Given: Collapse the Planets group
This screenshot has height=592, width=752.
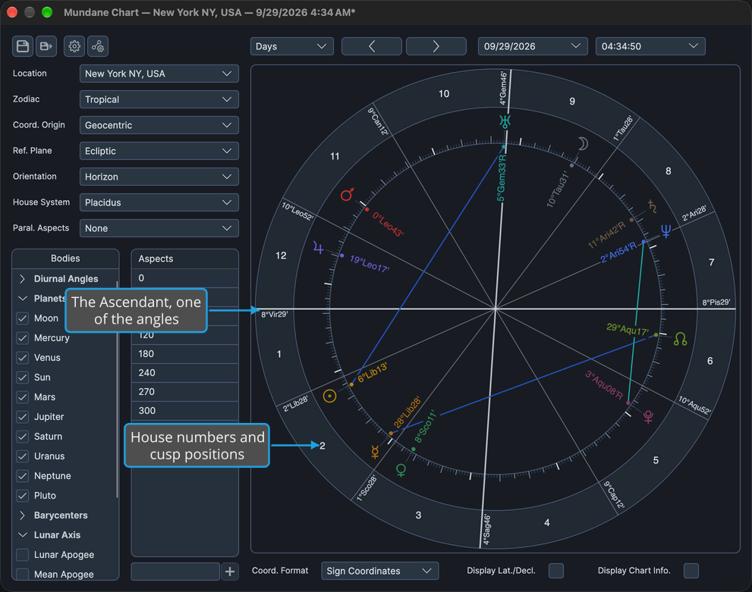Looking at the screenshot, I should point(22,299).
